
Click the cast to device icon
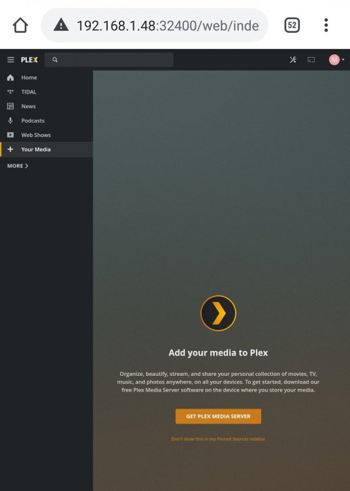pyautogui.click(x=311, y=60)
